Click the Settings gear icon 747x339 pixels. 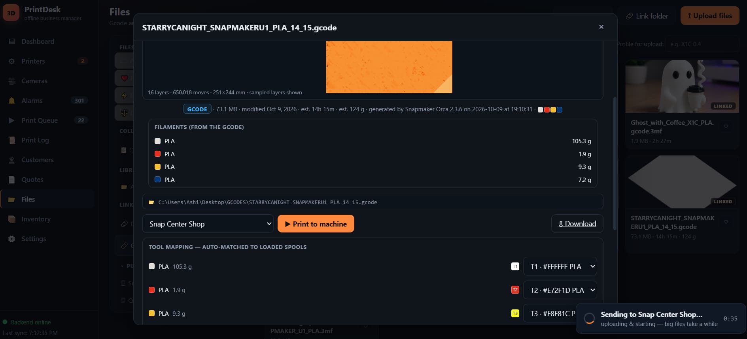pyautogui.click(x=12, y=239)
